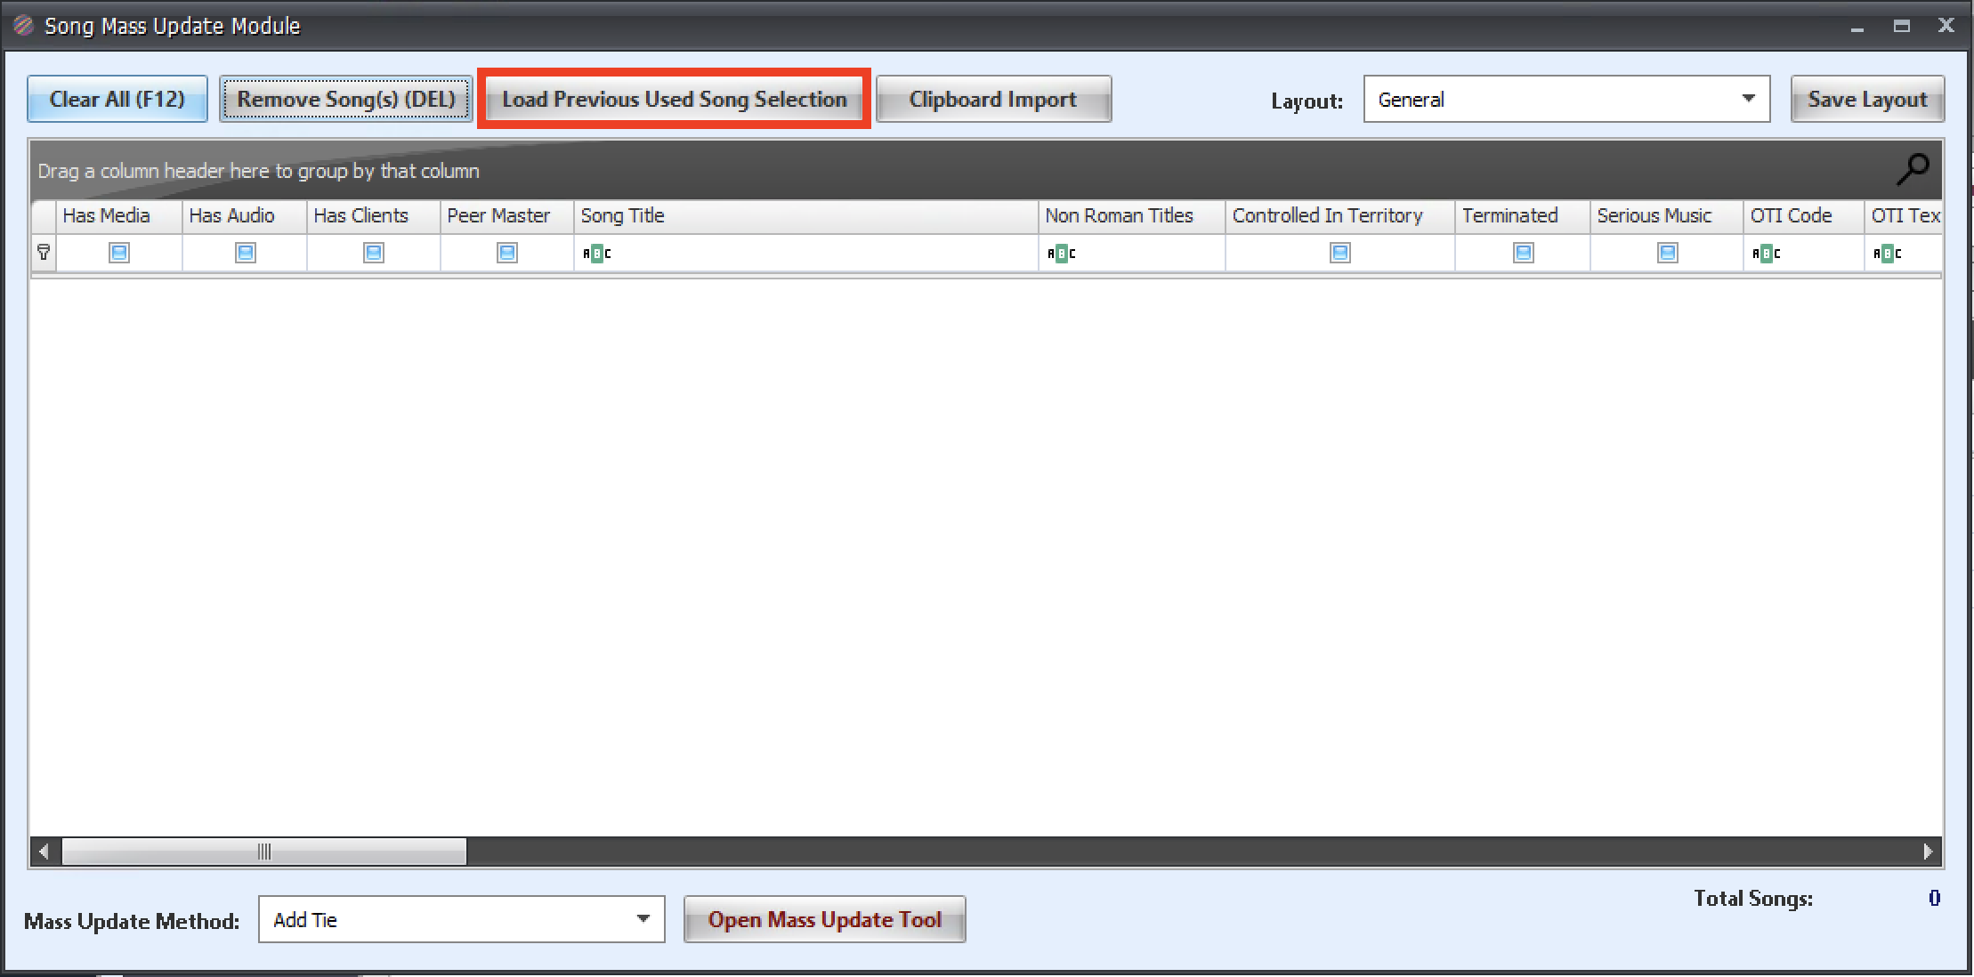Toggle the Has Media filter checkbox
The height and width of the screenshot is (977, 1974).
point(118,253)
